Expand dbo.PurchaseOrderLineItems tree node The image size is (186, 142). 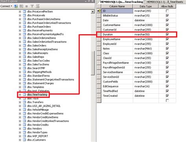[20, 19]
